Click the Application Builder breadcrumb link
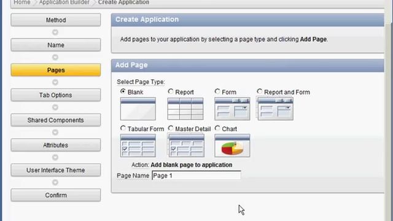The height and width of the screenshot is (221, 393). [64, 2]
